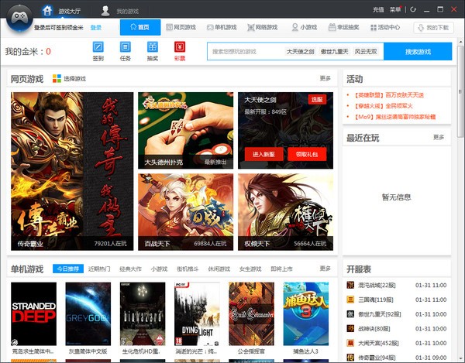465x363 pixels.
Task: Select 街机格斗 filter tab
Action: pos(188,269)
